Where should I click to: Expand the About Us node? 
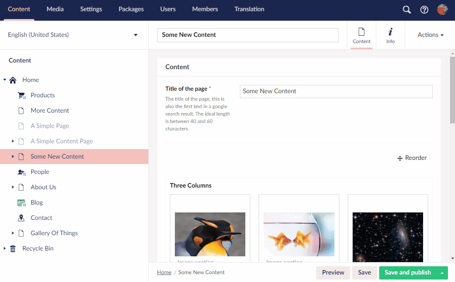[13, 187]
